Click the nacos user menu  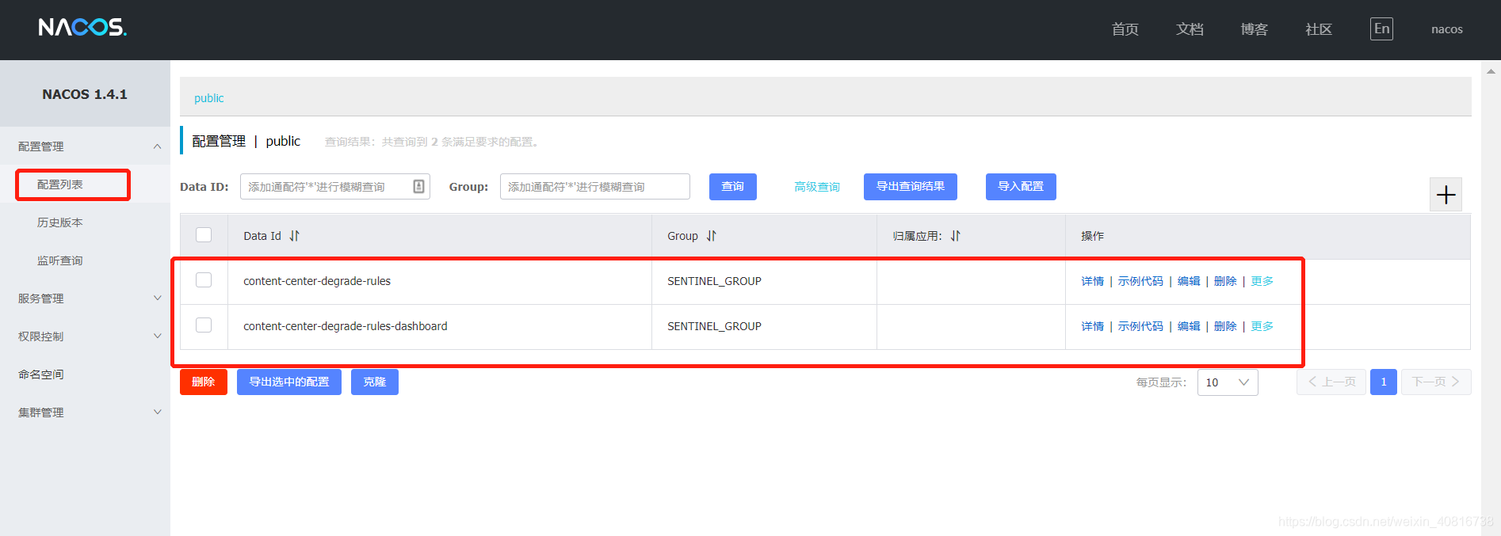pyautogui.click(x=1447, y=29)
